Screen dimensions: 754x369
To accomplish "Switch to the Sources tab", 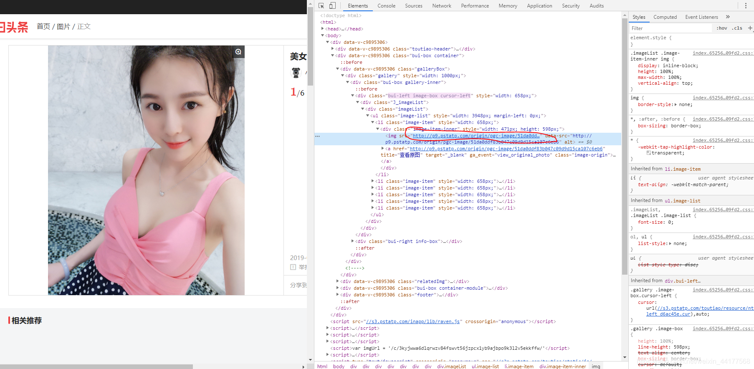I will pos(414,6).
